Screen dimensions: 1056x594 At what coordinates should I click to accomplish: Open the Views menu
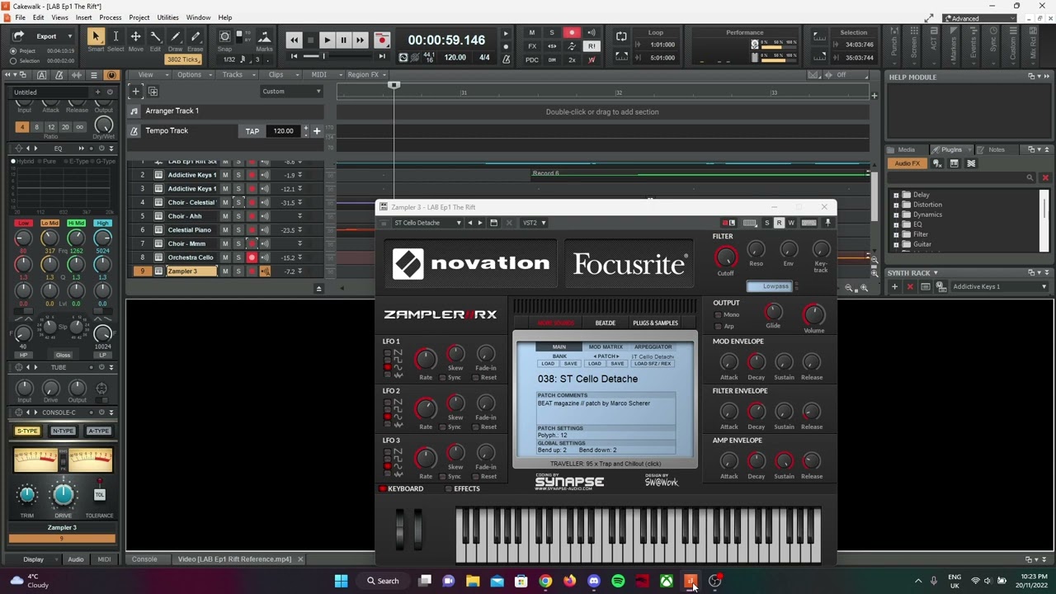coord(59,17)
